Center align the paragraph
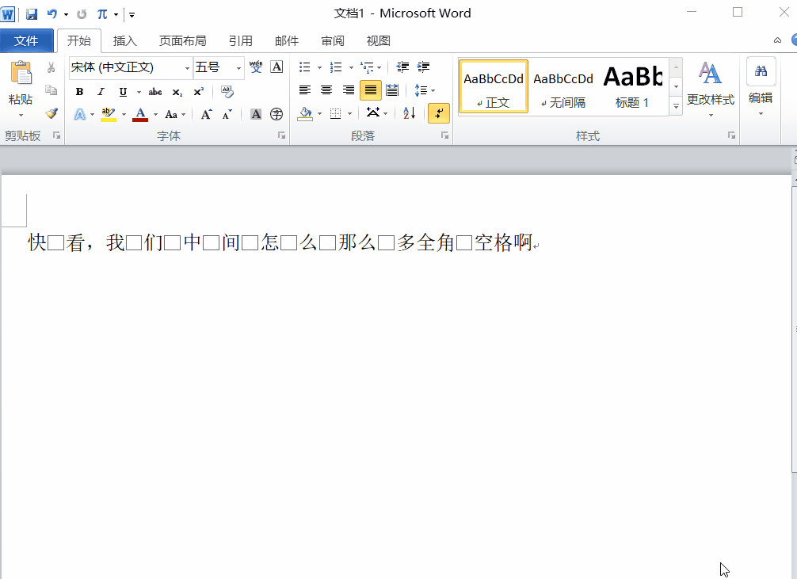 coord(326,90)
